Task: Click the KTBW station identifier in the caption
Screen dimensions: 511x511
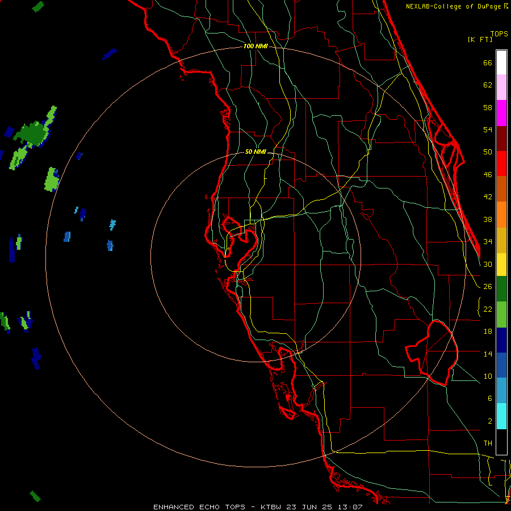Action: click(x=270, y=507)
